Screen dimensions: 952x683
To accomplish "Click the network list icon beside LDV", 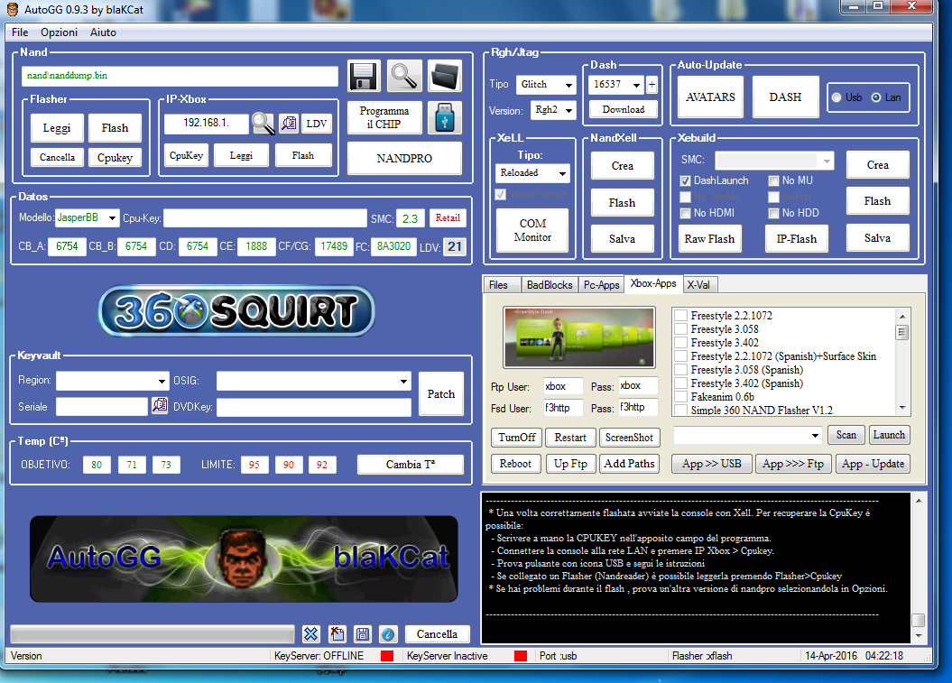I will coord(289,124).
